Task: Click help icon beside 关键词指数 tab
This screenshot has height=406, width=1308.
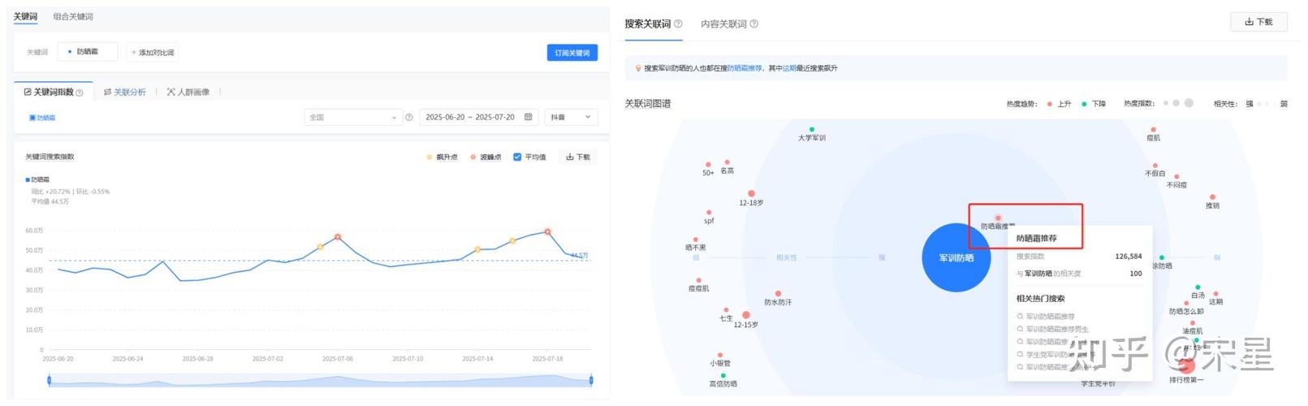Action: pos(79,93)
